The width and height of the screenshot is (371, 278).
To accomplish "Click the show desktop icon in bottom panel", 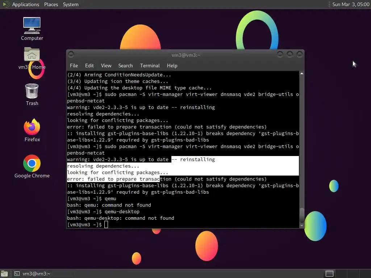I will pyautogui.click(x=4, y=274).
